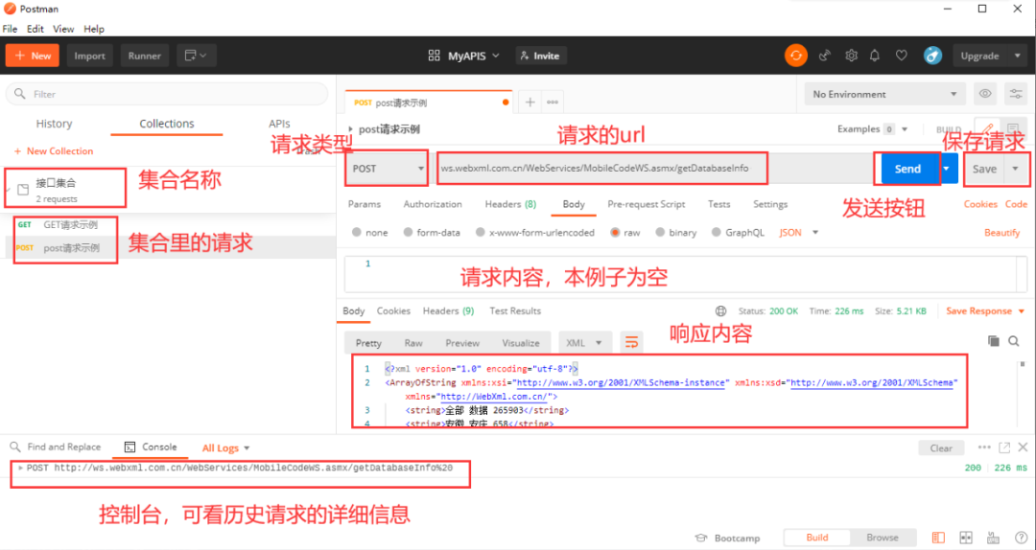
Task: Open the notifications bell icon
Action: [875, 56]
